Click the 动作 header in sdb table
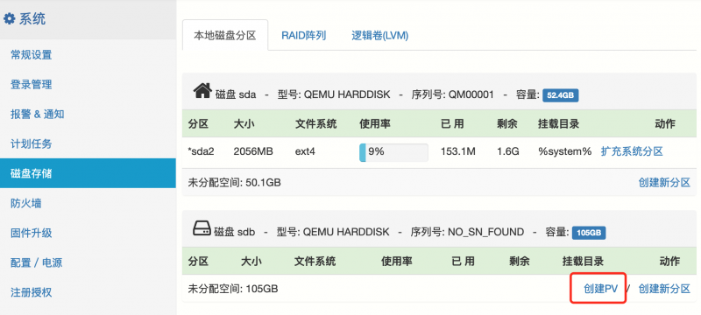Screen dimensions: 701x315 pyautogui.click(x=669, y=261)
